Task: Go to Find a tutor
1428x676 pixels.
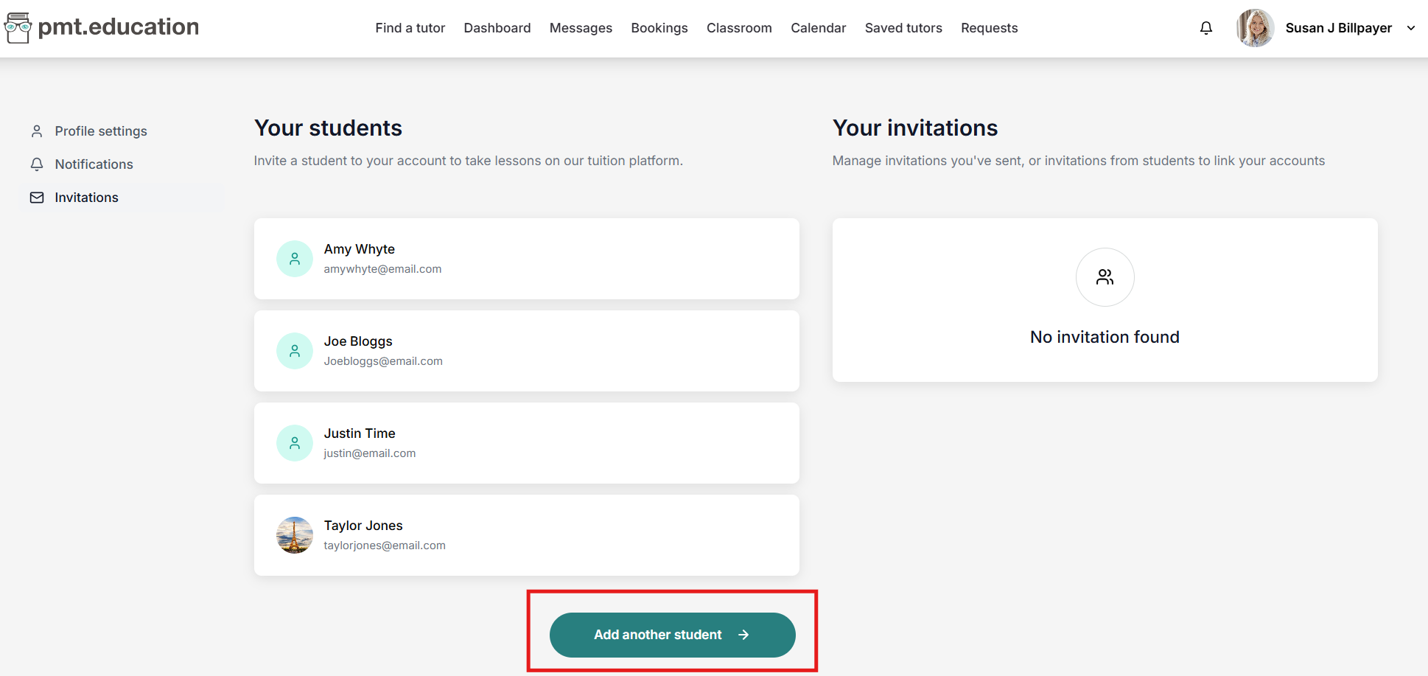Action: 410,28
